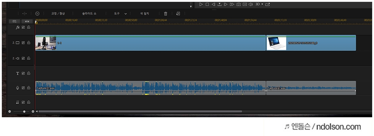The height and width of the screenshot is (136, 374).
Task: Click the 색 일치 button
Action: (x=145, y=14)
